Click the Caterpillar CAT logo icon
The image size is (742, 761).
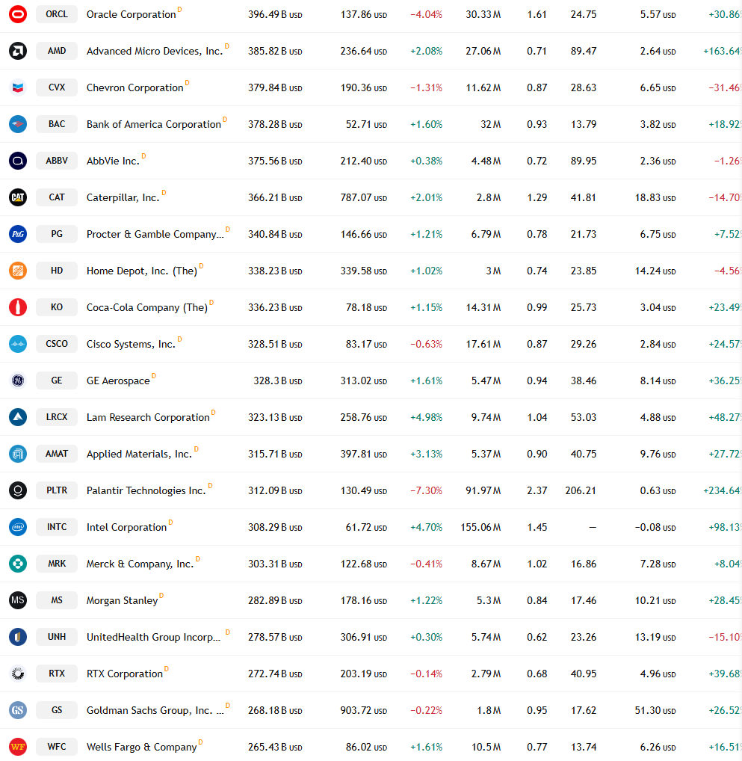tap(18, 197)
